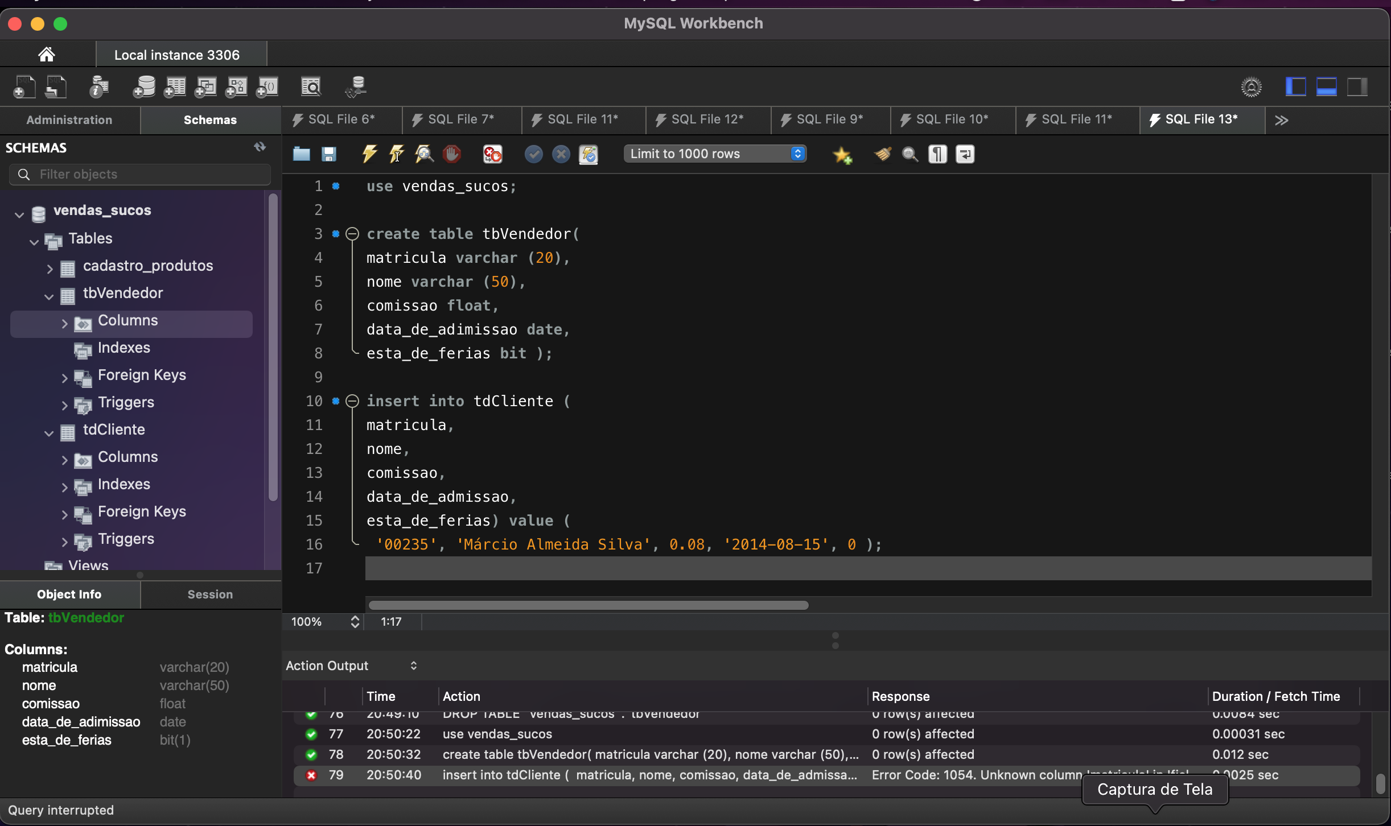Switch to Session tab
The image size is (1391, 826).
[x=210, y=594]
